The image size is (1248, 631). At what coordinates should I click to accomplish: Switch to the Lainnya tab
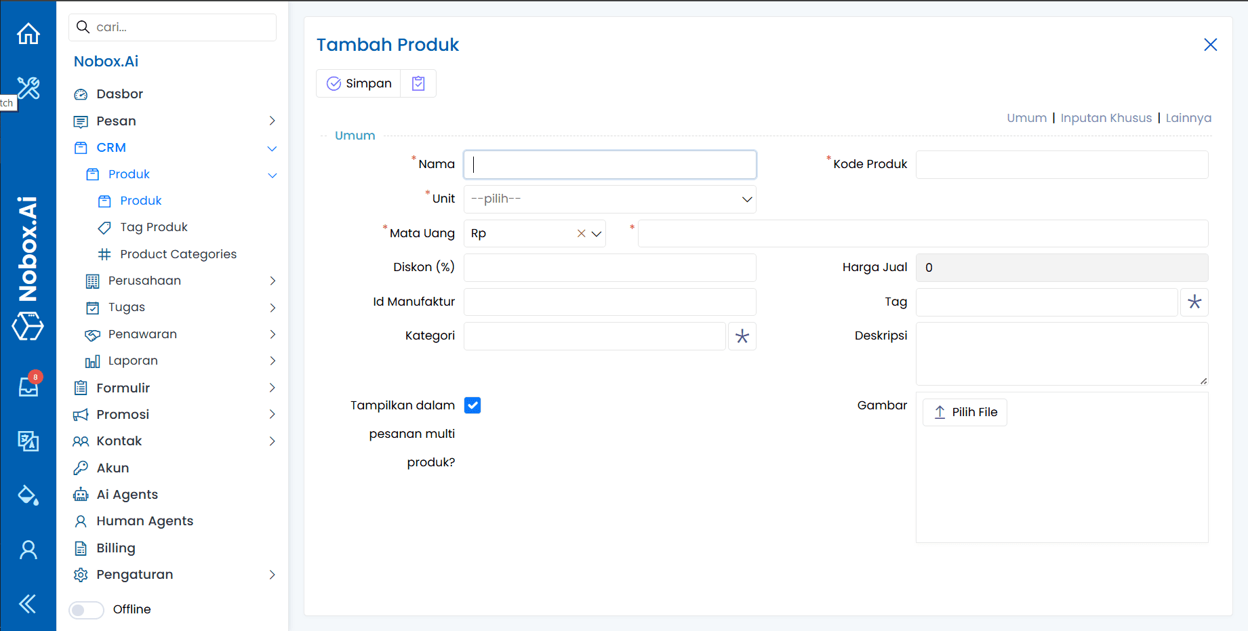(1188, 117)
